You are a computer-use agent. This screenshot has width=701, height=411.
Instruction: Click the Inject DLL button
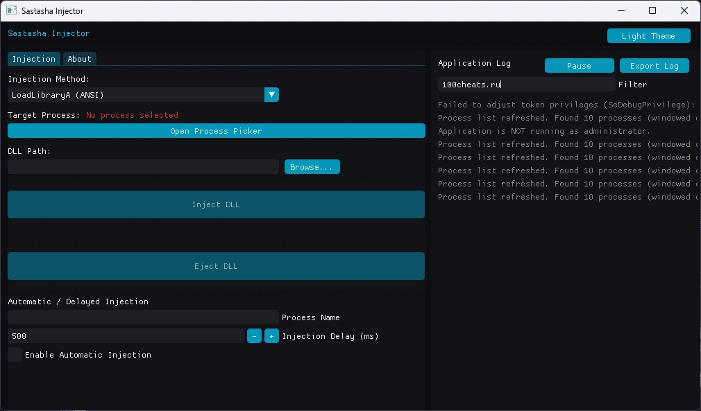tap(216, 204)
